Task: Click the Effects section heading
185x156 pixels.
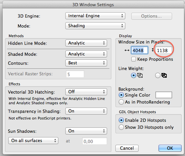Action: [x=14, y=84]
